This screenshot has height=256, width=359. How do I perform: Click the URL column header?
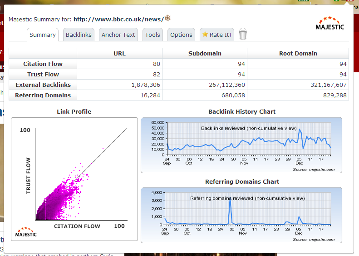119,53
